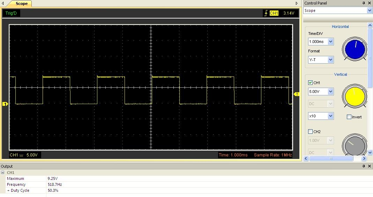This screenshot has width=373, height=197.
Task: Click the 518.7Hz frequency value
Action: (x=55, y=184)
